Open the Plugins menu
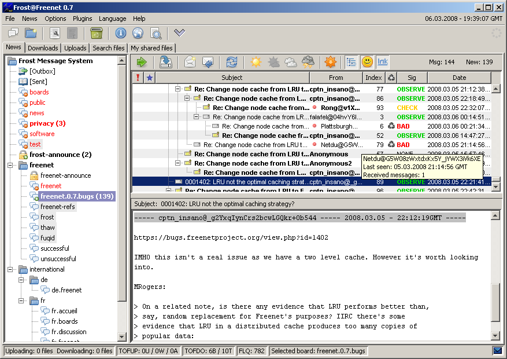This screenshot has width=507, height=359. [x=83, y=19]
